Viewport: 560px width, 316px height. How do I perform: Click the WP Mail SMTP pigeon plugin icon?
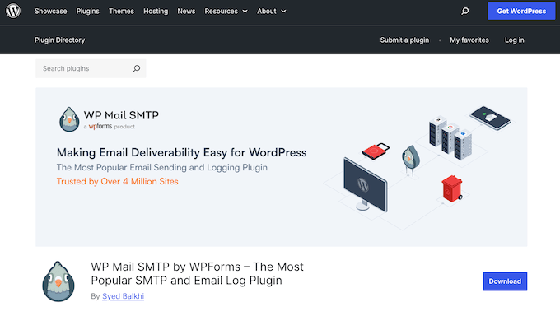click(x=58, y=281)
